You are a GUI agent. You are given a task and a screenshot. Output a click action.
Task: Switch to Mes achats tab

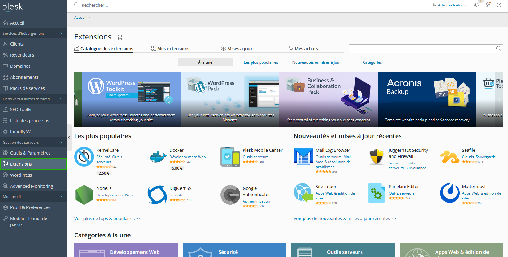click(x=303, y=49)
